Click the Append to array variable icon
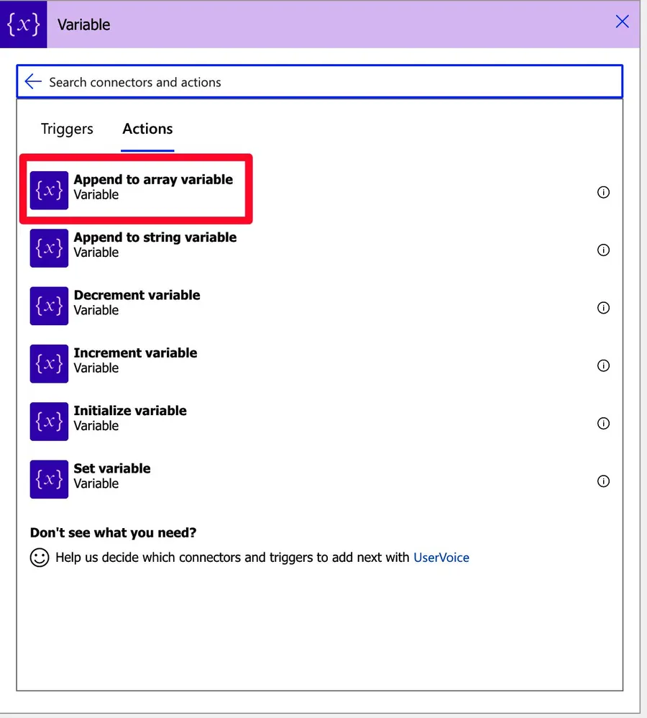 click(49, 191)
